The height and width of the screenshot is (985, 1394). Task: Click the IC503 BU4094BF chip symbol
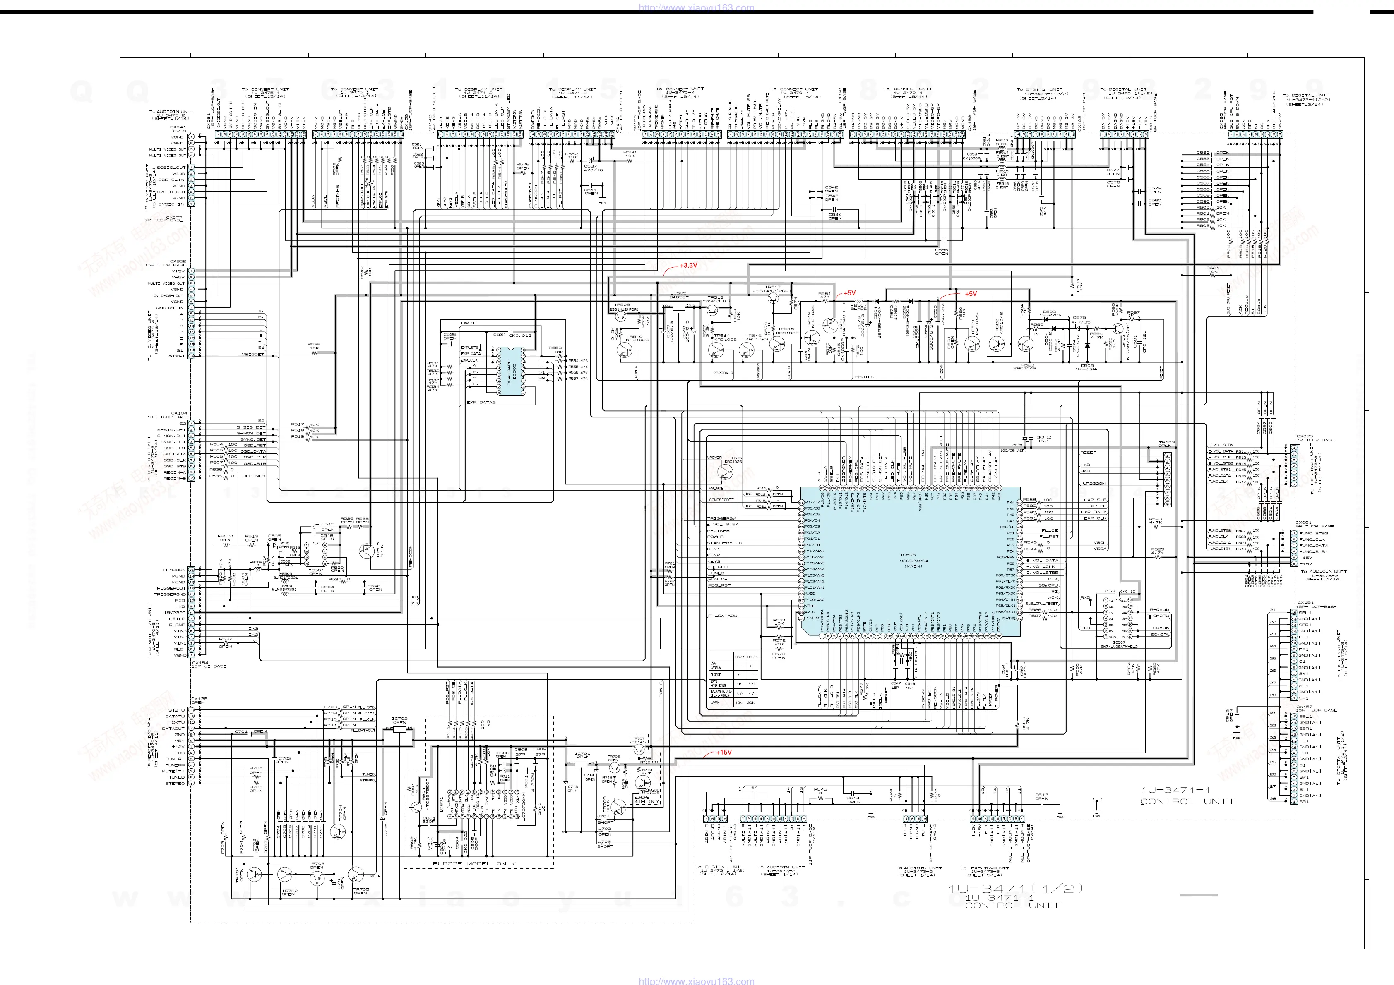(x=511, y=371)
